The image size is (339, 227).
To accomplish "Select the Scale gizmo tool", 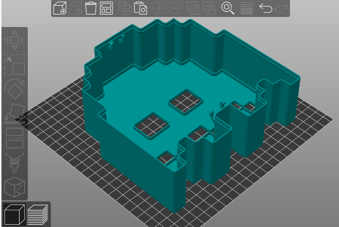I will (14, 64).
